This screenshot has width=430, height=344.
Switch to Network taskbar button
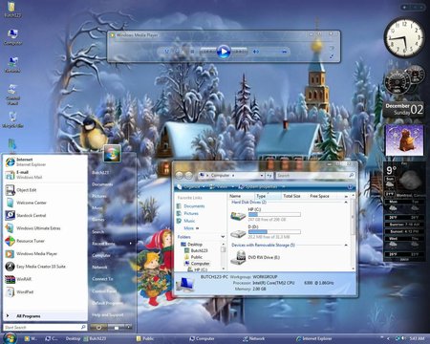253,338
